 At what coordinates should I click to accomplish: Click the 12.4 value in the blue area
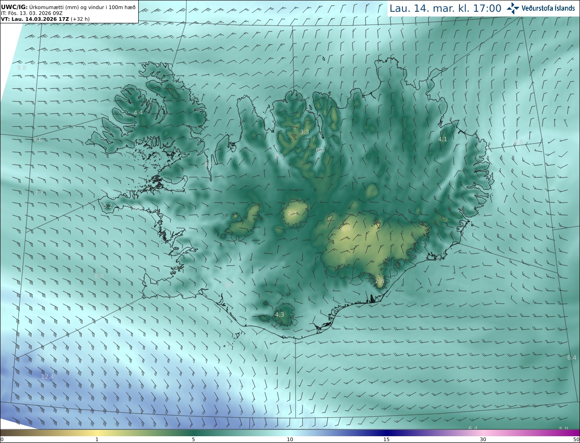[x=47, y=376]
